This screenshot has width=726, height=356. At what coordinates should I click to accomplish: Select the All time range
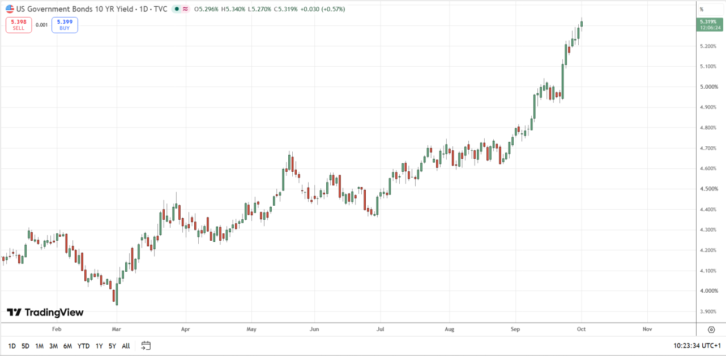click(x=126, y=346)
